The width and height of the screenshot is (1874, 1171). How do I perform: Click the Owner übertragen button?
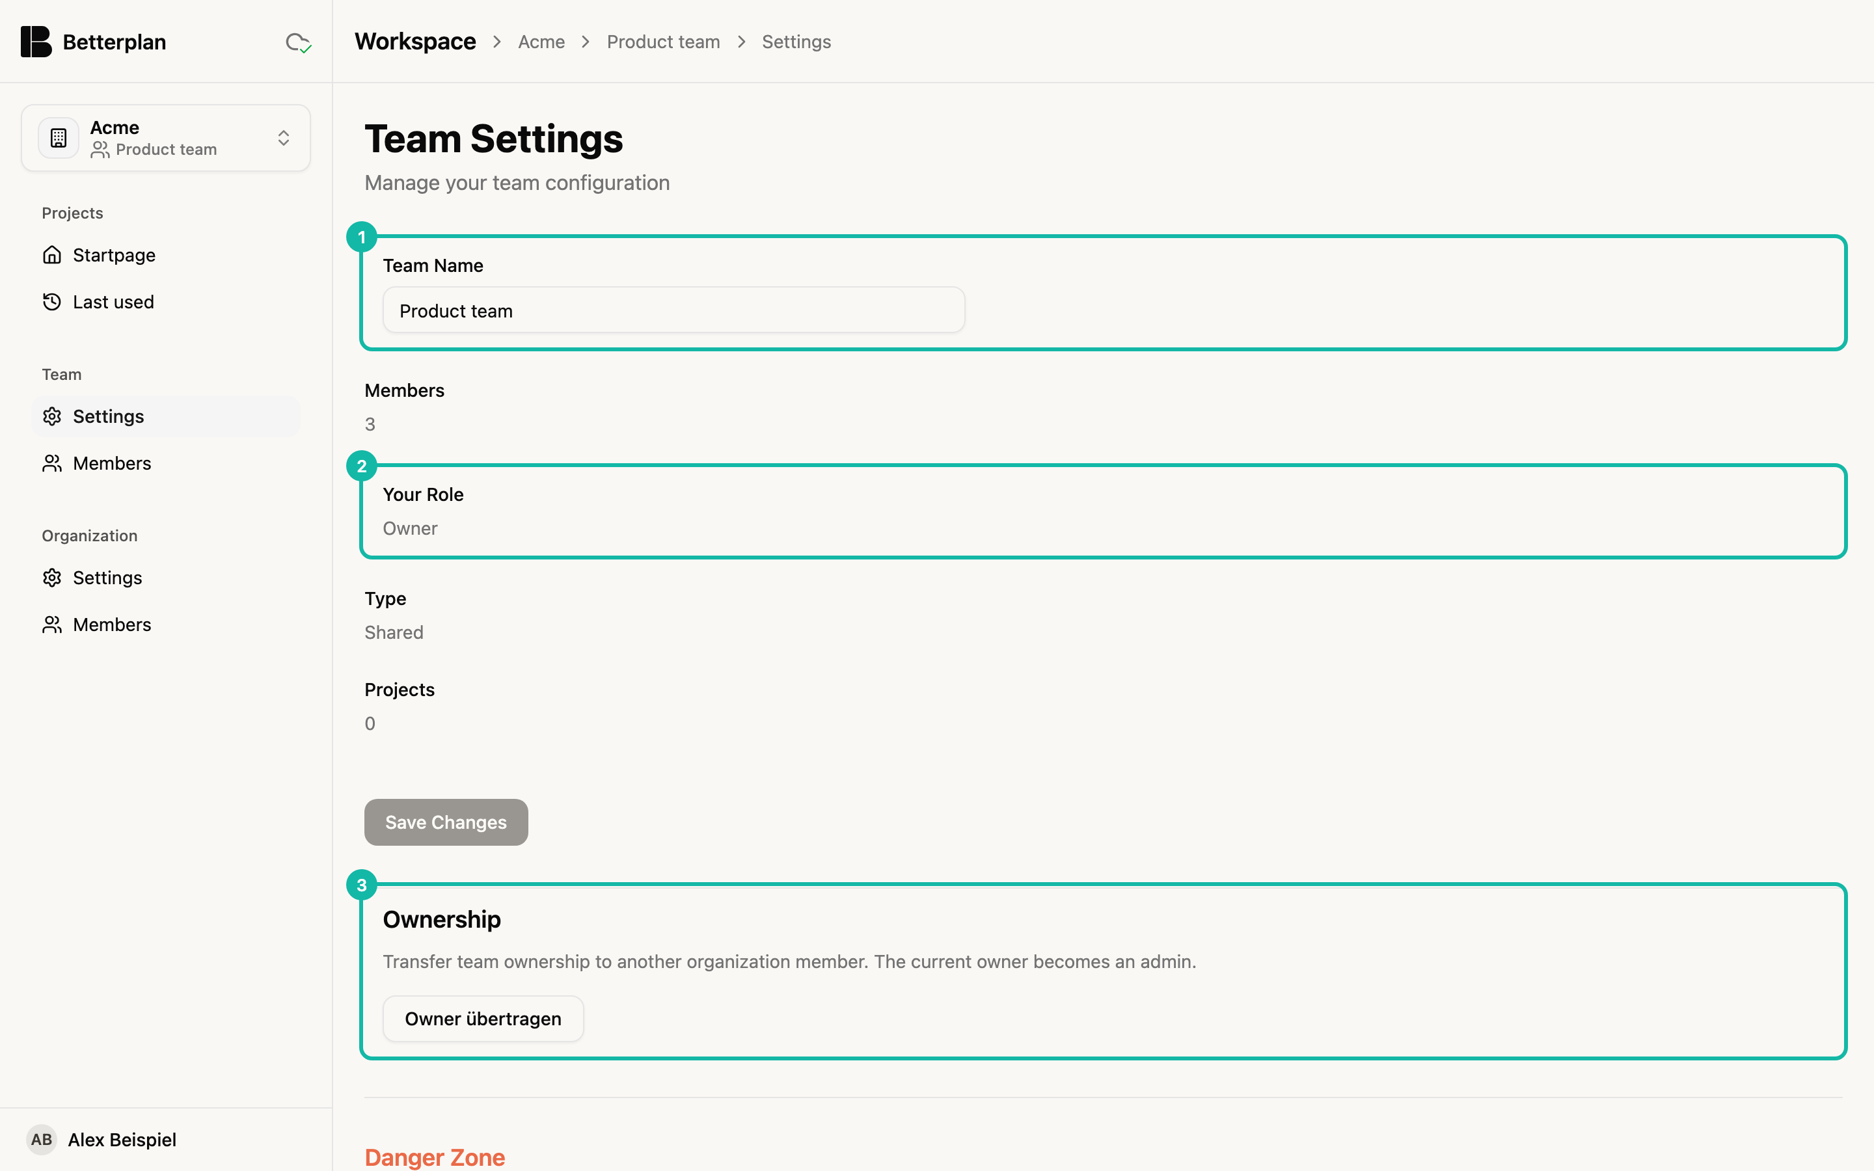[x=483, y=1018]
